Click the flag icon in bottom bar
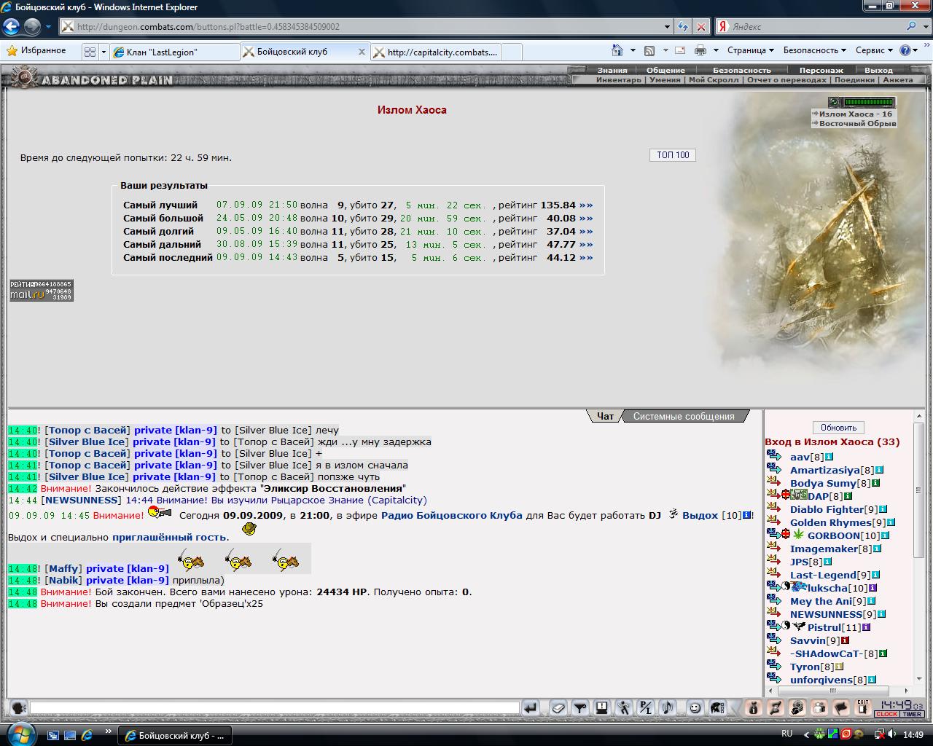Screen dimensions: 933x746 [840, 708]
